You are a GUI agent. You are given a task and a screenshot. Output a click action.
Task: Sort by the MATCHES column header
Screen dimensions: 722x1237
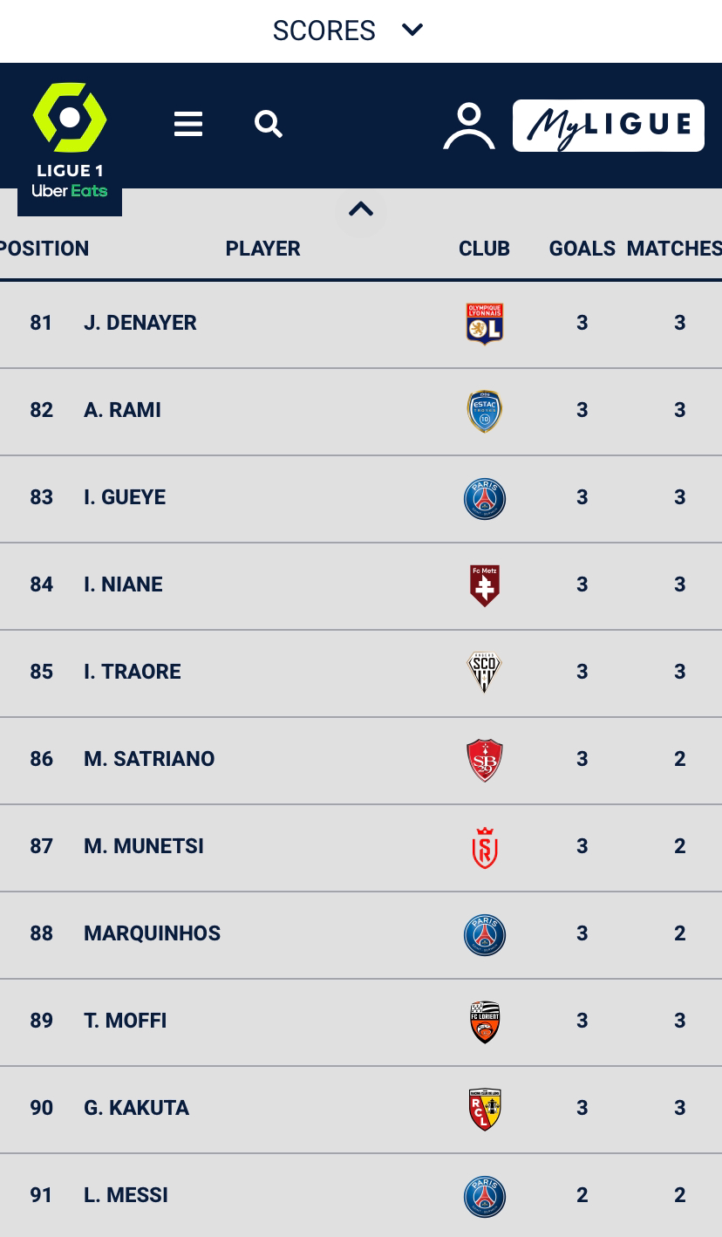coord(674,249)
